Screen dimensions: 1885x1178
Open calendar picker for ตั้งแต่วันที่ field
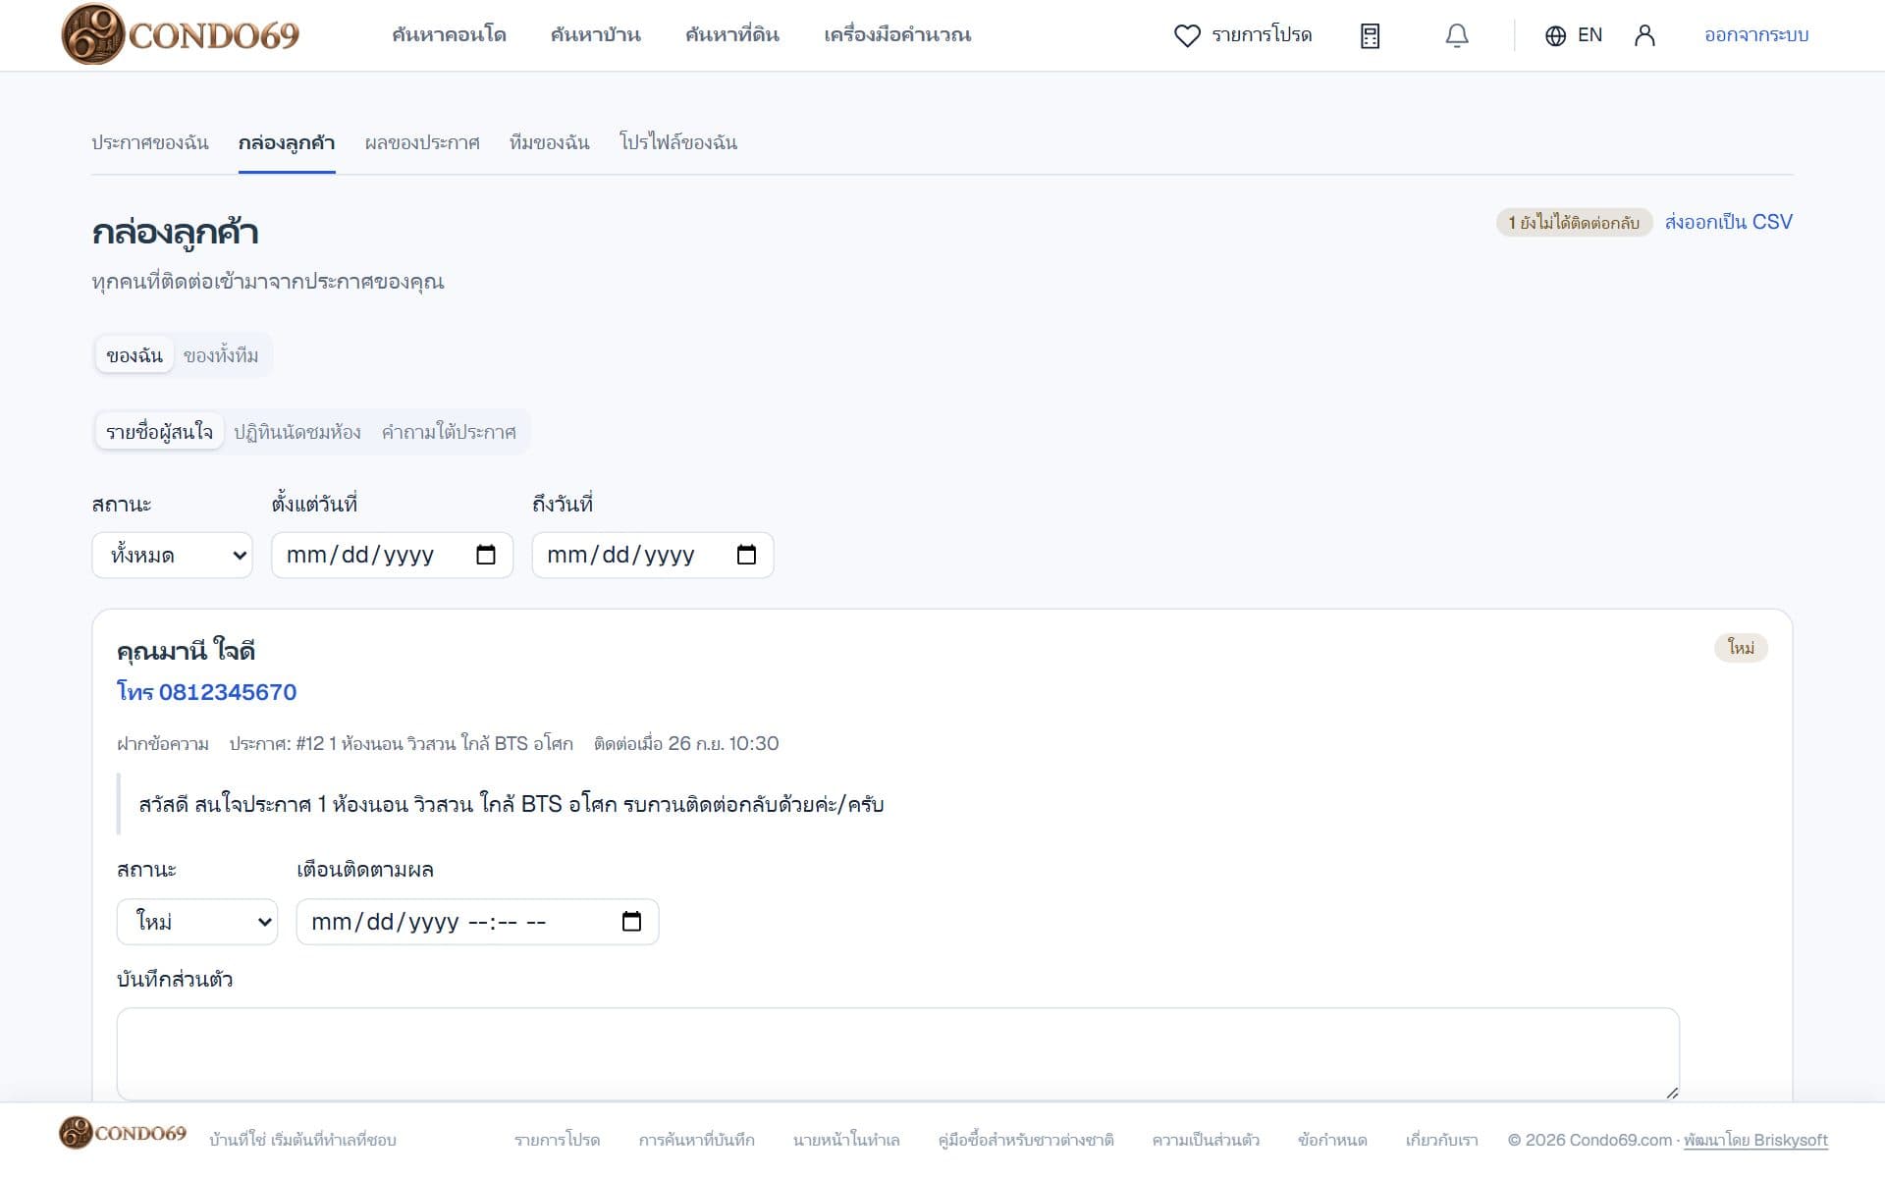pos(486,555)
